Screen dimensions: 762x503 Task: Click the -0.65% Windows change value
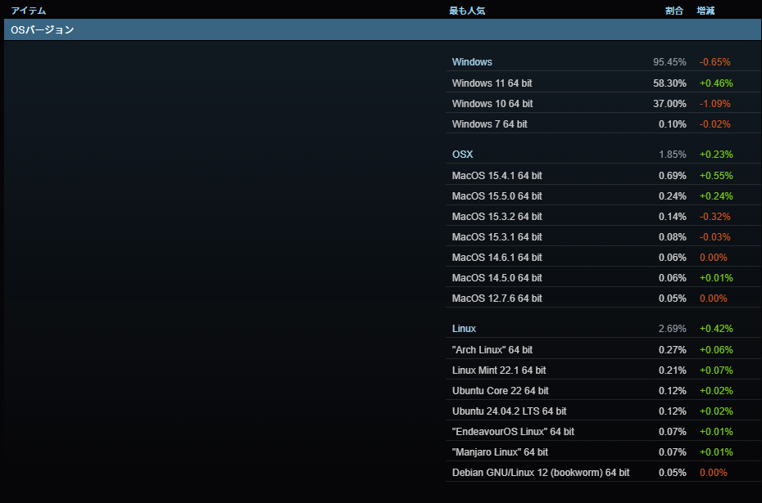point(714,62)
